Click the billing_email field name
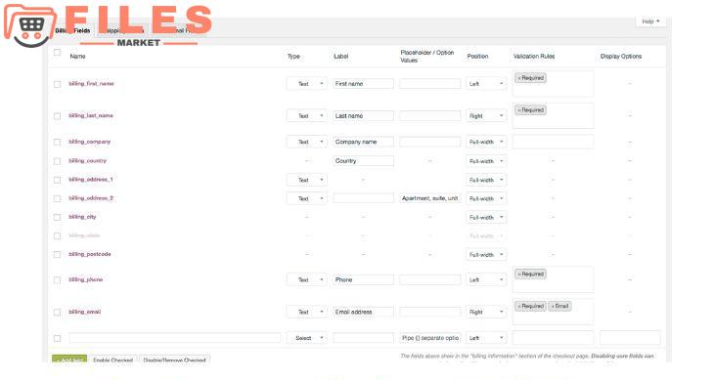This screenshot has height=380, width=714. 85,312
